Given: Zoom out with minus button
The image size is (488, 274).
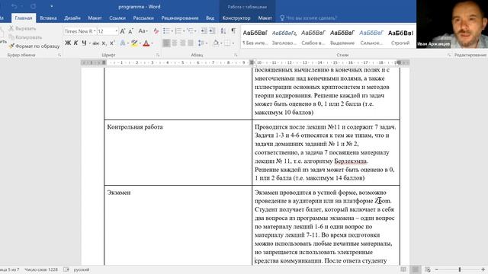Looking at the screenshot, I should pos(436,269).
